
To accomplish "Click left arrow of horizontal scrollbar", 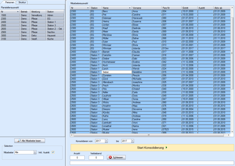I will (x=72, y=135).
